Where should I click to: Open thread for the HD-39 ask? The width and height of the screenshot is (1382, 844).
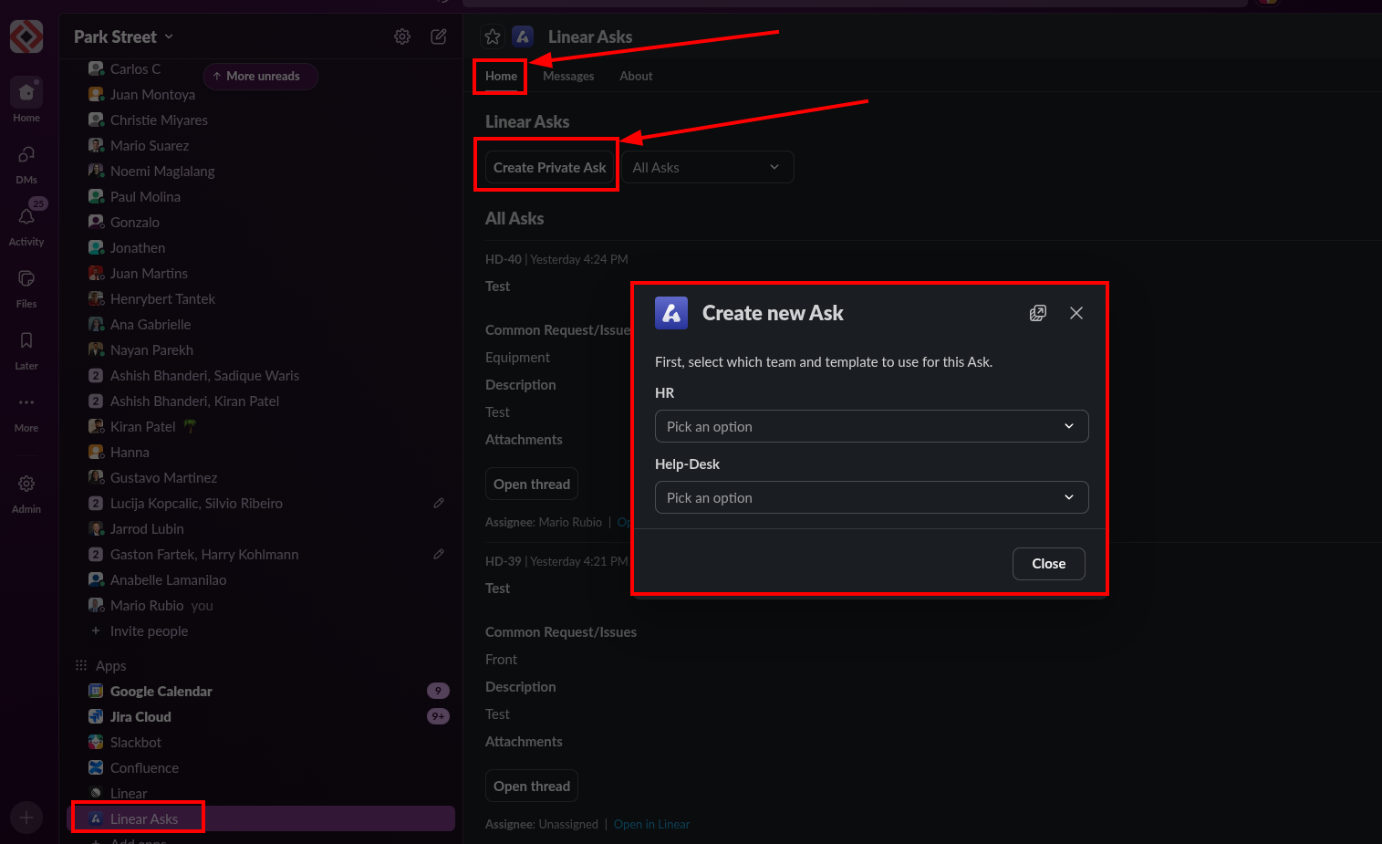pyautogui.click(x=532, y=786)
